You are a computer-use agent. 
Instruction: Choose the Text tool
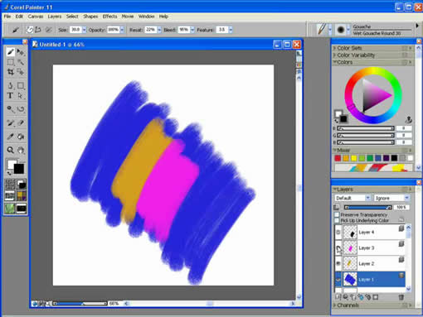point(10,96)
